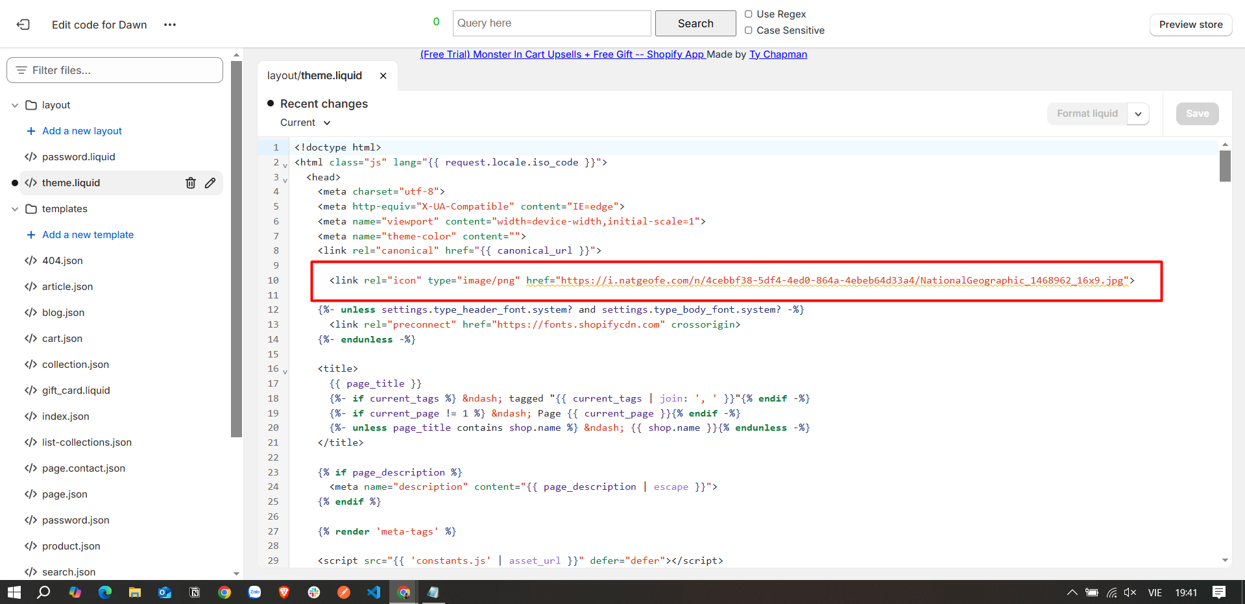Click the 19:41 taskbar clock

pyautogui.click(x=1186, y=592)
